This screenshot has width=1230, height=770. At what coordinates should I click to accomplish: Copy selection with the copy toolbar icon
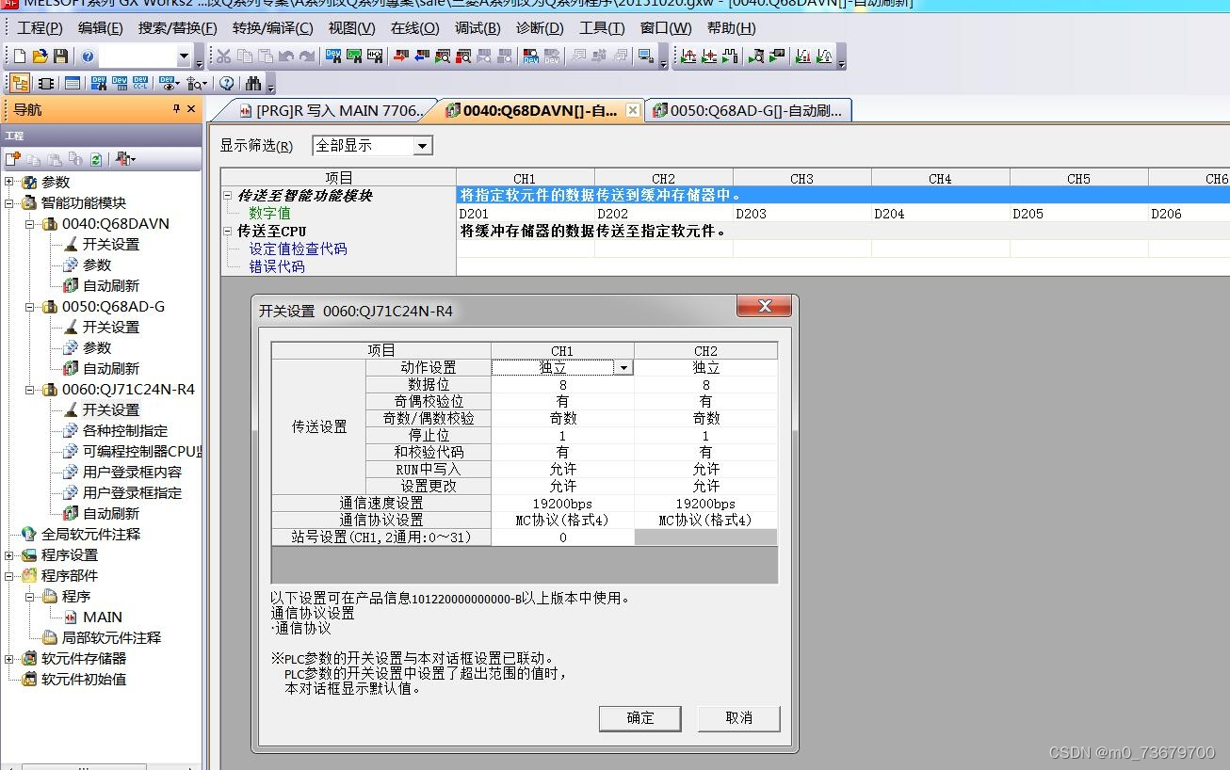click(x=244, y=56)
